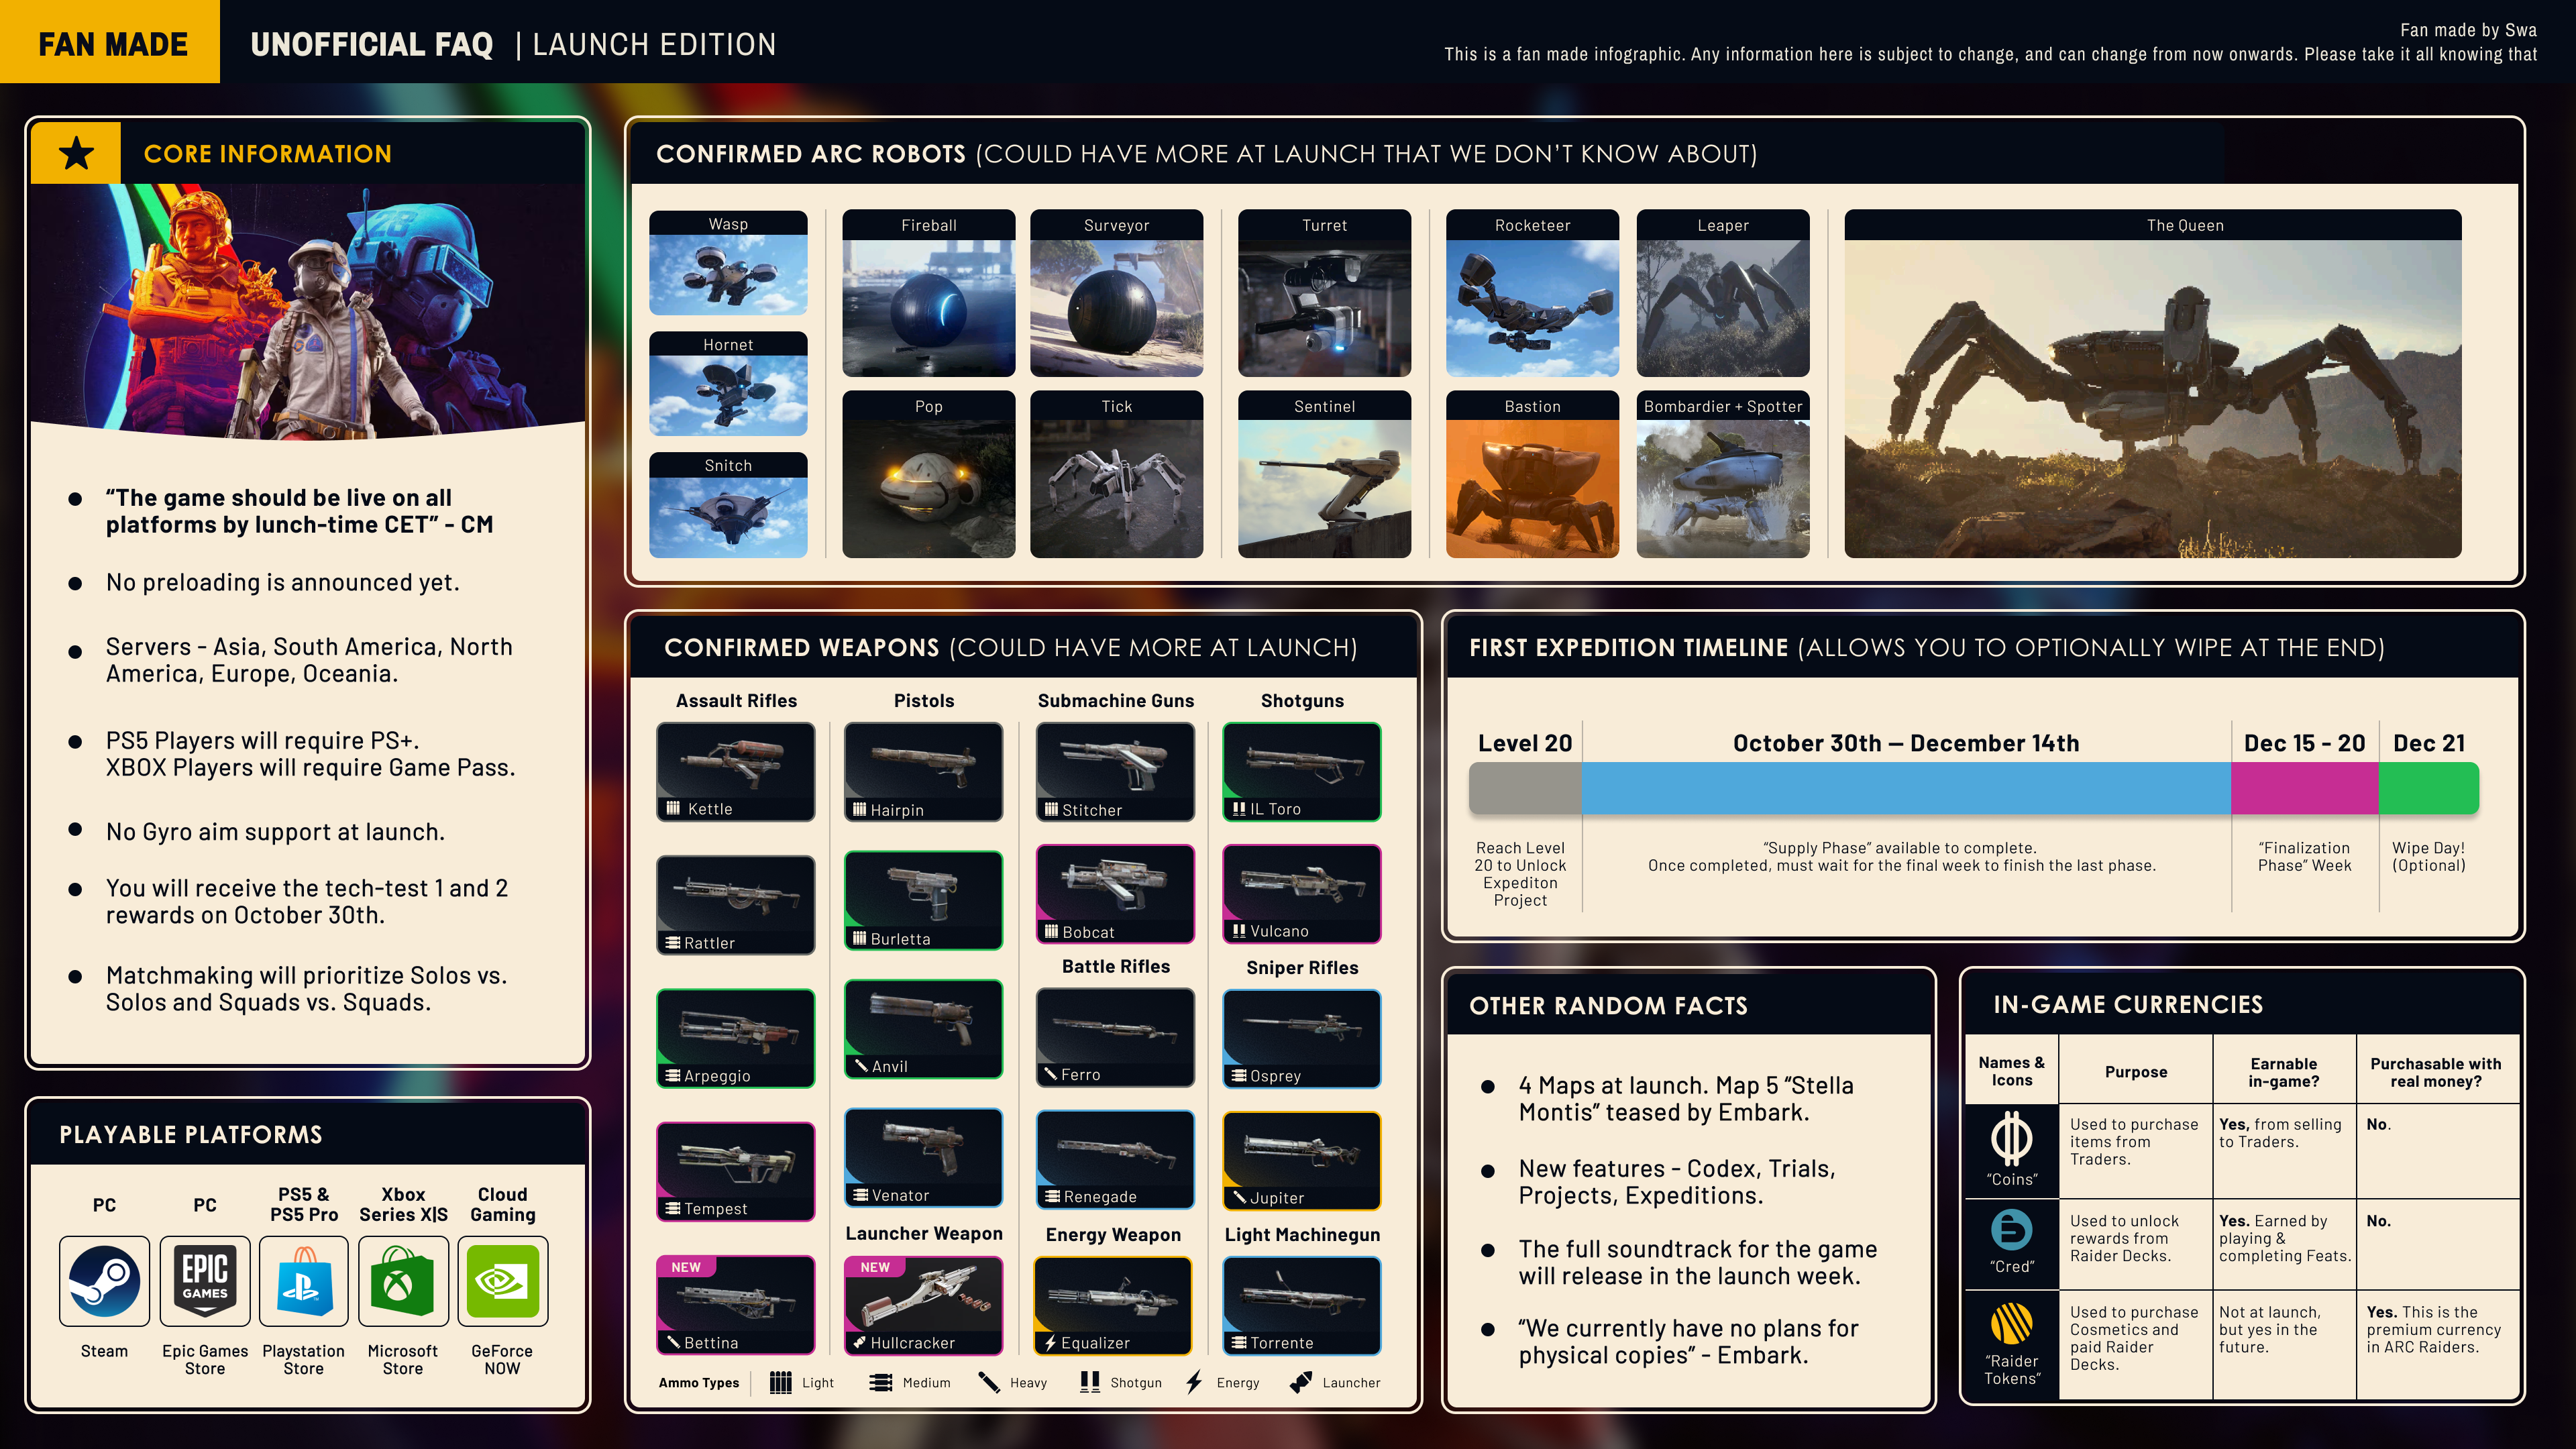This screenshot has width=2576, height=1449.
Task: Click the star icon beside Core Information
Action: pyautogui.click(x=76, y=153)
